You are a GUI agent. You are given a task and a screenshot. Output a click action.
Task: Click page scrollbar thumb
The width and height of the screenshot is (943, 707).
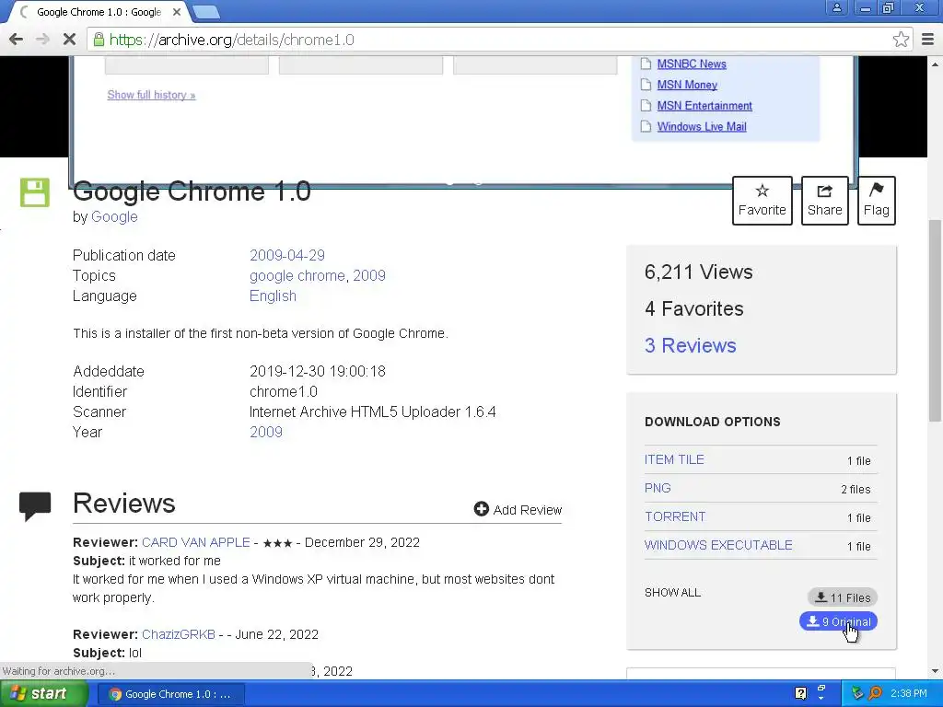(x=935, y=320)
